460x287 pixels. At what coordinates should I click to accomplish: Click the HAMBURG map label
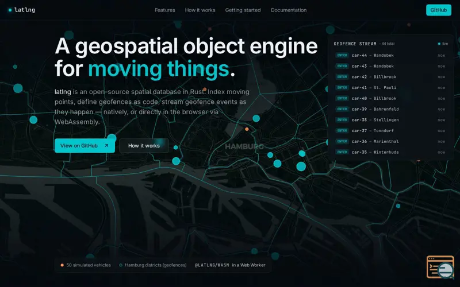(x=244, y=147)
